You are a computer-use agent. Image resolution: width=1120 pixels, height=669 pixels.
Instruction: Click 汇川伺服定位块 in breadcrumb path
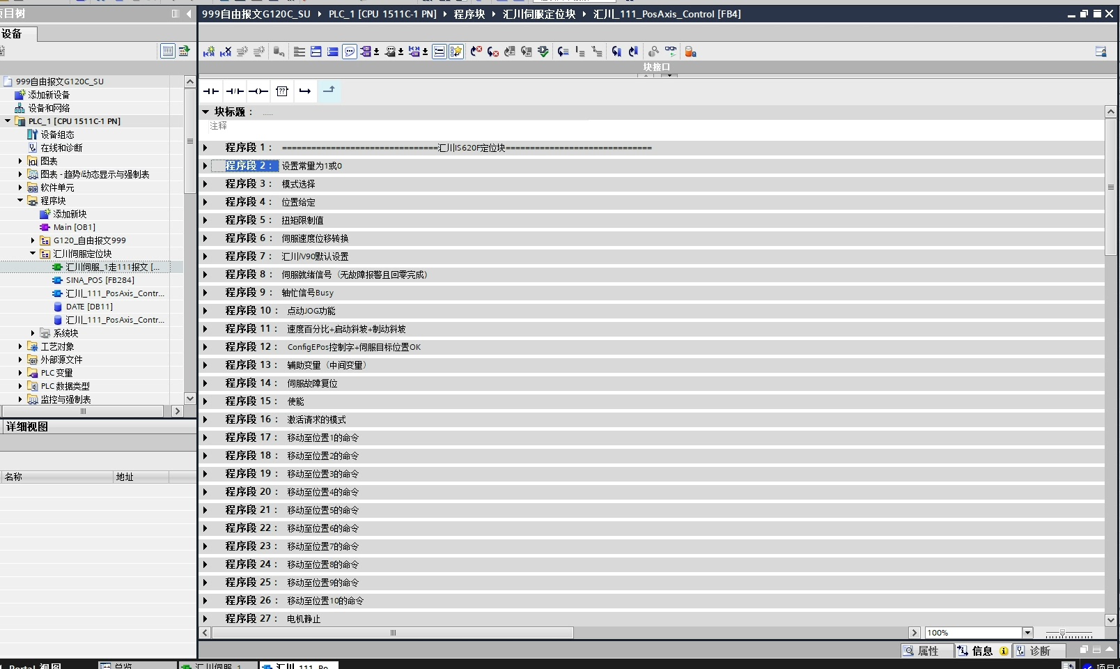539,14
